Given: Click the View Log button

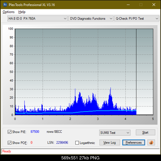Looking at the screenshot, I should [x=110, y=143].
